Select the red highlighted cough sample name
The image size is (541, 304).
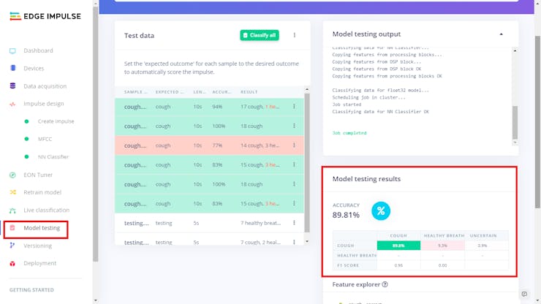(135, 145)
